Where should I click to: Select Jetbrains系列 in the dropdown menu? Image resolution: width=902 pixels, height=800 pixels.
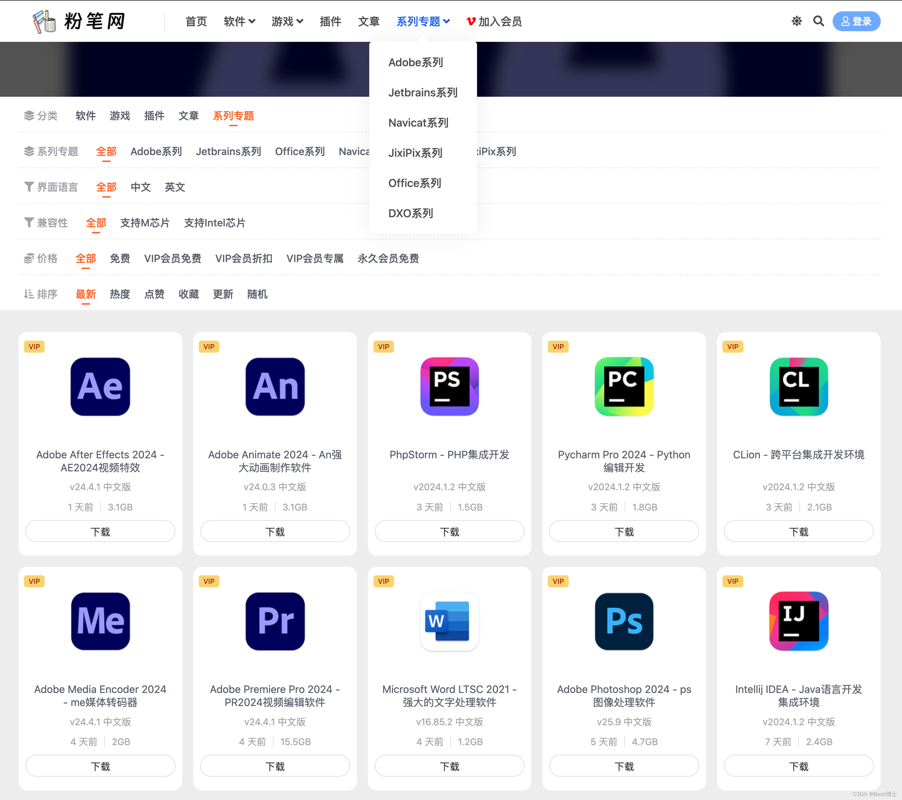(x=423, y=93)
